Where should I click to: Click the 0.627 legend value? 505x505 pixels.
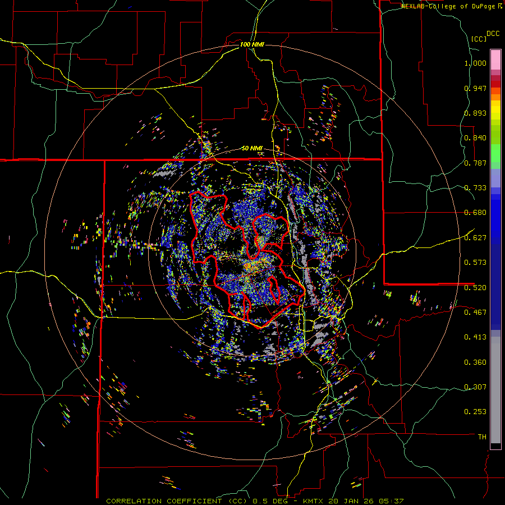pos(475,238)
